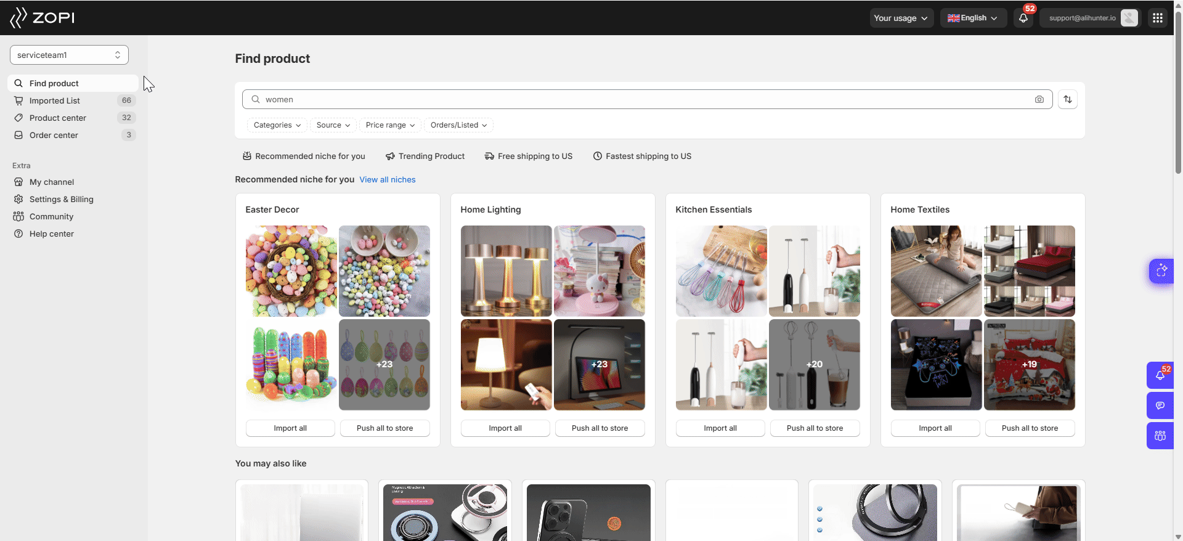Open the serviceteam1 store selector

pyautogui.click(x=69, y=55)
